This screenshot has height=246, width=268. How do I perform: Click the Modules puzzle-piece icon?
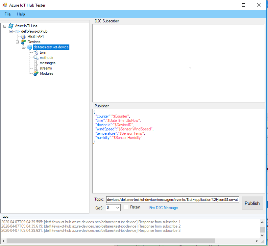pos(36,73)
